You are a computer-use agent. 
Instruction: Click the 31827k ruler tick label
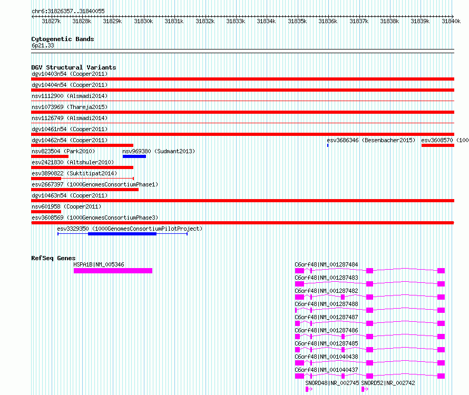51,21
